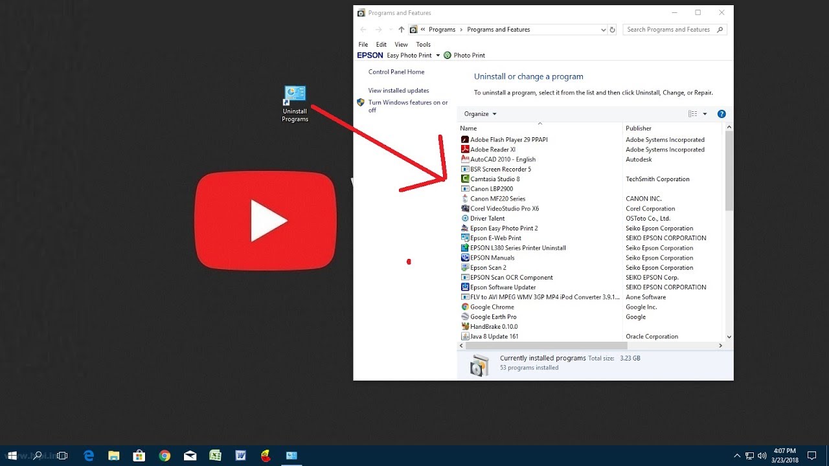Expand the address bar history dropdown
This screenshot has width=829, height=466.
[603, 30]
